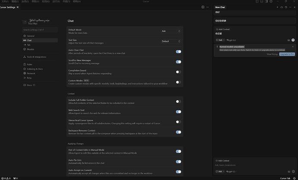Viewport: 298px width, 180px height.
Task: Open the cloud agents icon in chat header
Action: pyautogui.click(x=282, y=7)
